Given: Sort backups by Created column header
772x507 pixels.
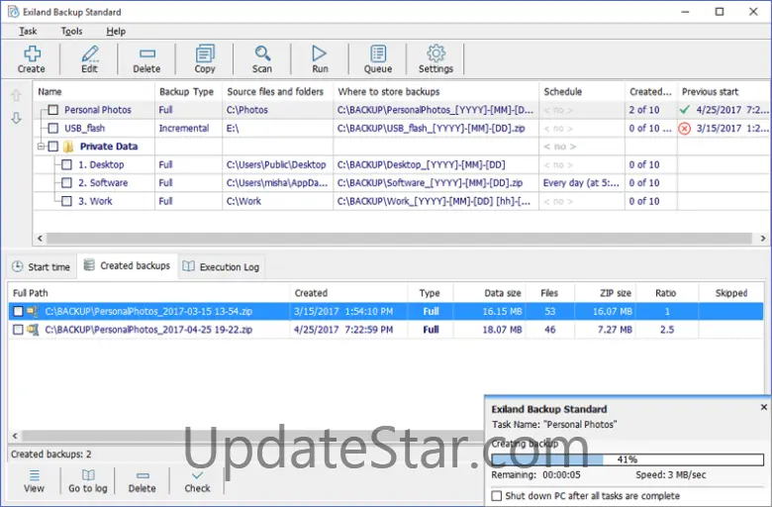Looking at the screenshot, I should tap(348, 293).
